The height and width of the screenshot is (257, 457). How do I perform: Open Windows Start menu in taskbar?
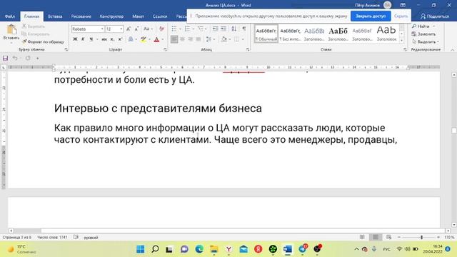(x=140, y=249)
